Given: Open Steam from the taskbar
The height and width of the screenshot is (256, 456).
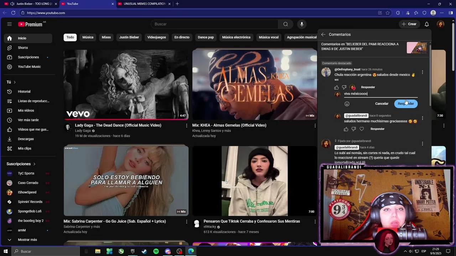Looking at the screenshot, I should [x=144, y=251].
